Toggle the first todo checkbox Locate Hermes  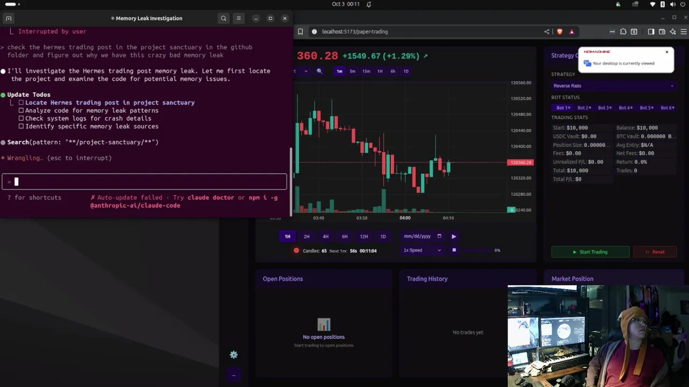(21, 103)
